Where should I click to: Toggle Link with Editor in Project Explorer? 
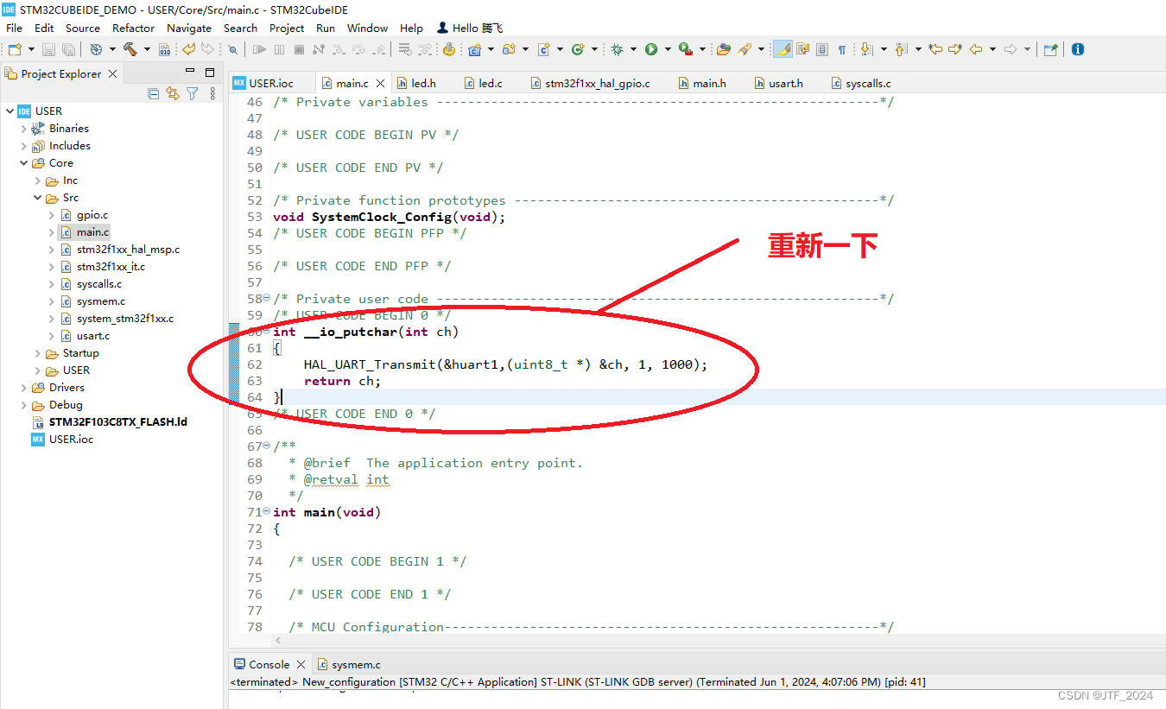click(x=173, y=93)
